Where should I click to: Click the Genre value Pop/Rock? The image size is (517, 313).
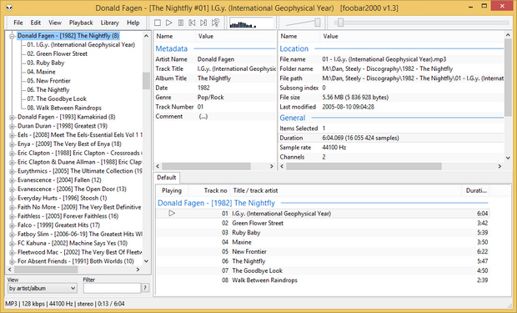coord(210,98)
